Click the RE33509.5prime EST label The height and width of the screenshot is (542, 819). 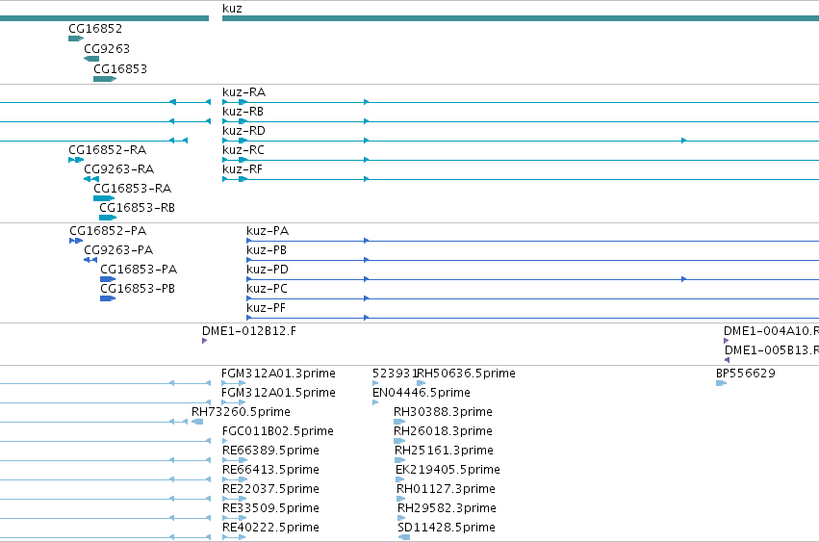270,508
